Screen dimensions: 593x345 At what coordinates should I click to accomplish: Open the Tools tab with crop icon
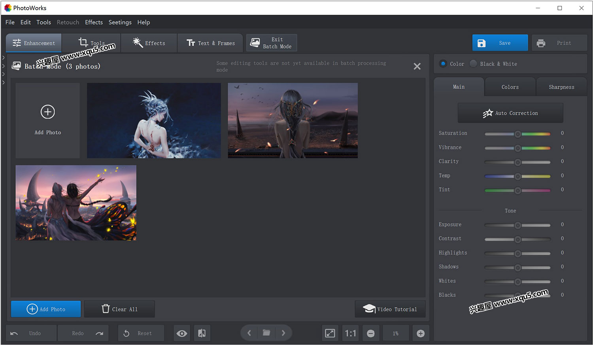point(91,43)
